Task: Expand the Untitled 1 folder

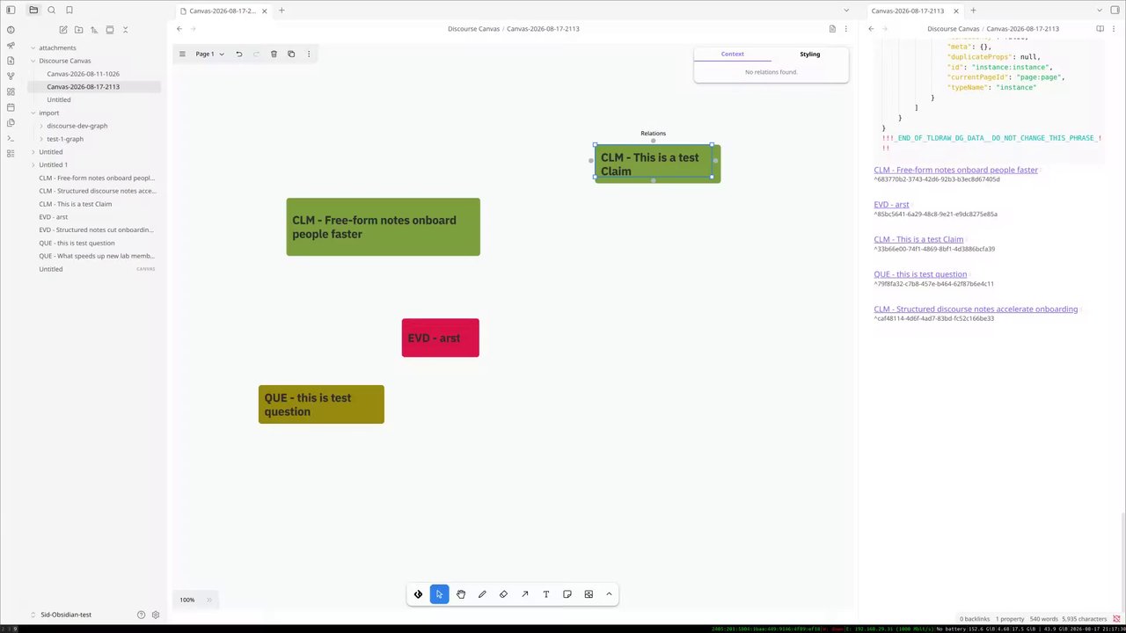Action: point(33,164)
